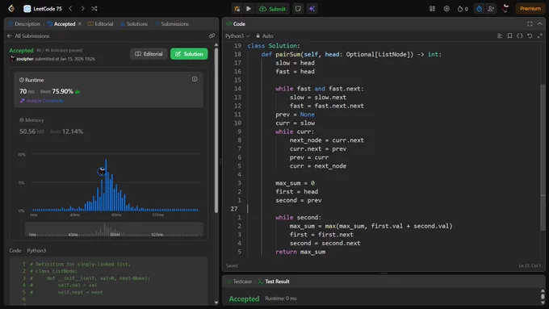View the streak flame counter
This screenshot has height=309, width=549.
click(x=463, y=9)
